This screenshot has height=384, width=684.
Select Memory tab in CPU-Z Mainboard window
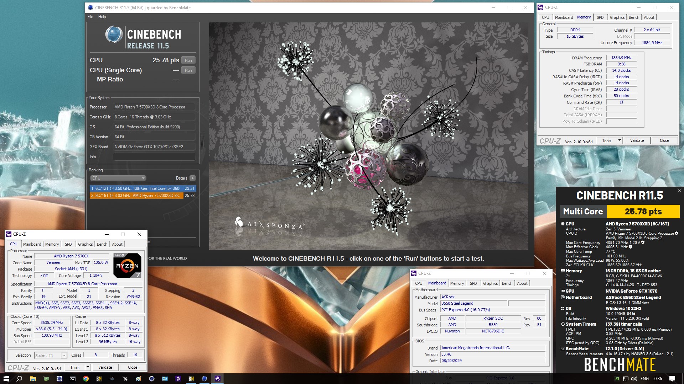tap(457, 283)
